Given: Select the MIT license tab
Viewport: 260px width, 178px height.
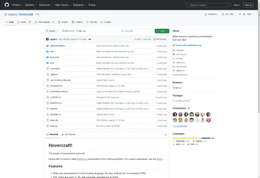Looking at the screenshot, I should point(68,135).
